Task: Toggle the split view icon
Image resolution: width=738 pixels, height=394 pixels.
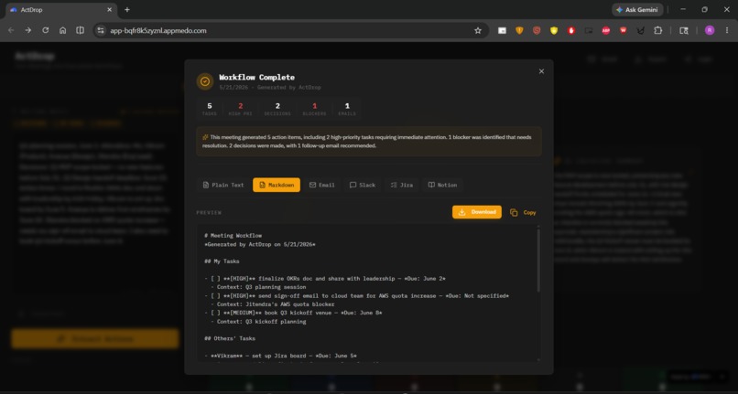Action: pos(80,30)
